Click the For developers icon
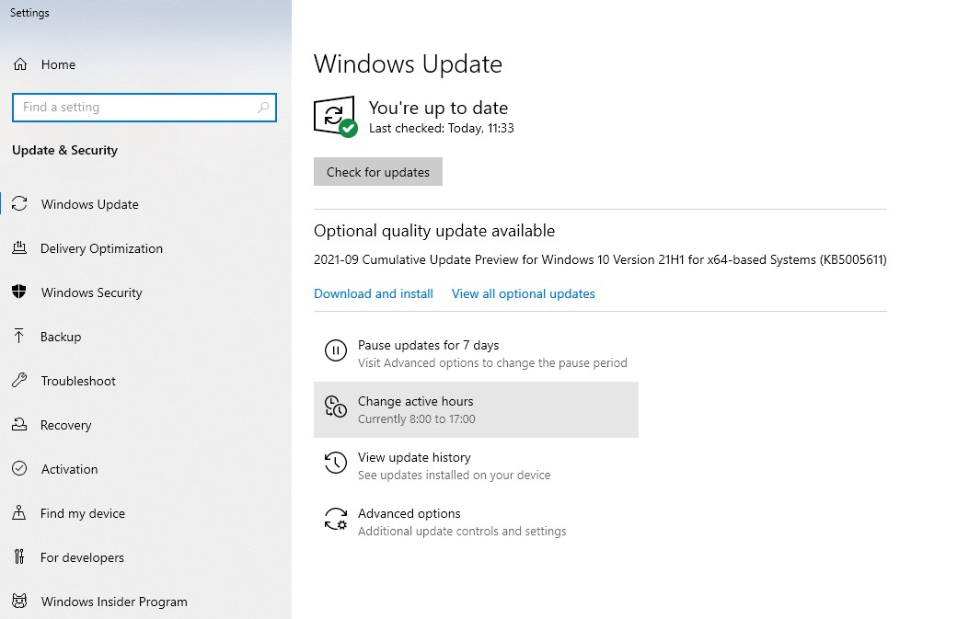This screenshot has width=969, height=619. coord(19,557)
